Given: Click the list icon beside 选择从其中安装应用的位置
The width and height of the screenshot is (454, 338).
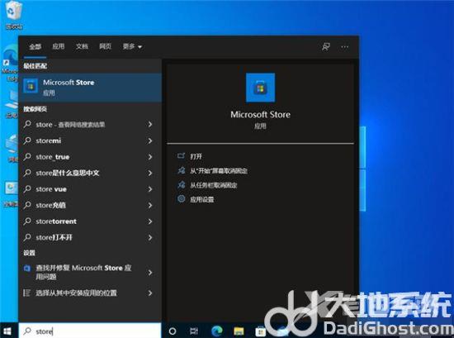Looking at the screenshot, I should (26, 293).
